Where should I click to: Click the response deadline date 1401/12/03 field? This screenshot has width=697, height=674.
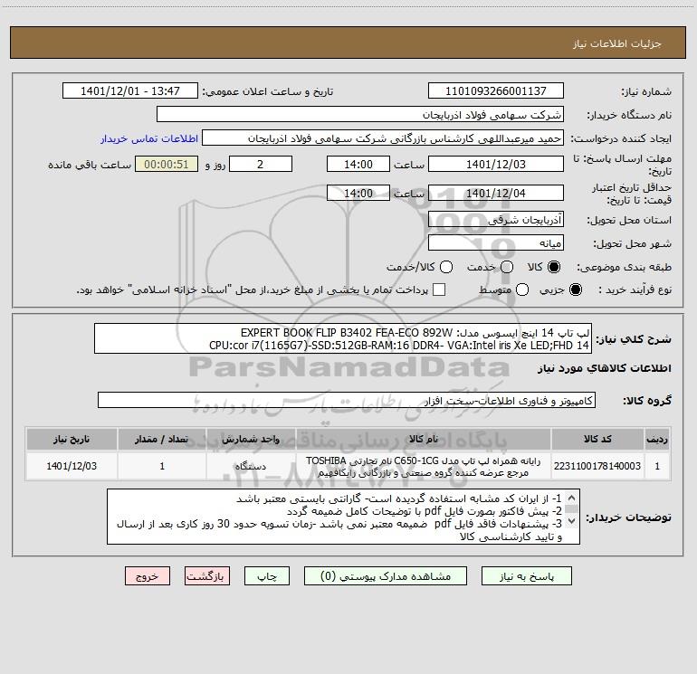click(x=496, y=164)
